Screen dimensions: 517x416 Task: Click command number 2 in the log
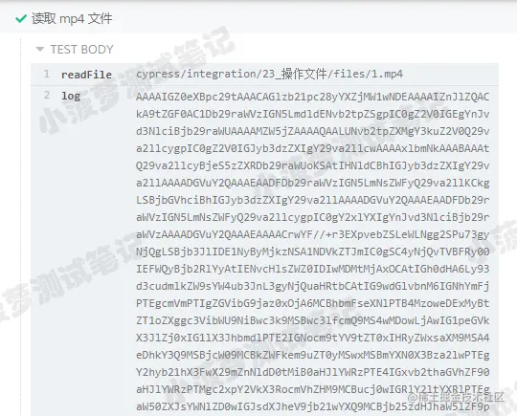click(47, 96)
